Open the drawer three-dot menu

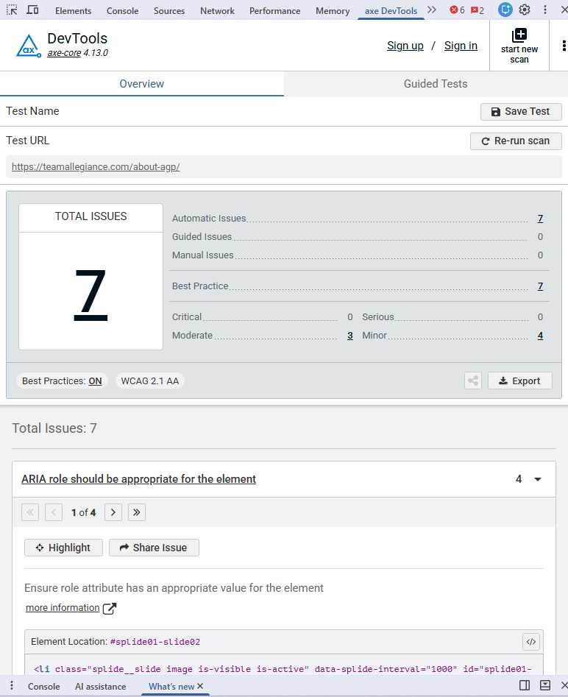point(12,685)
